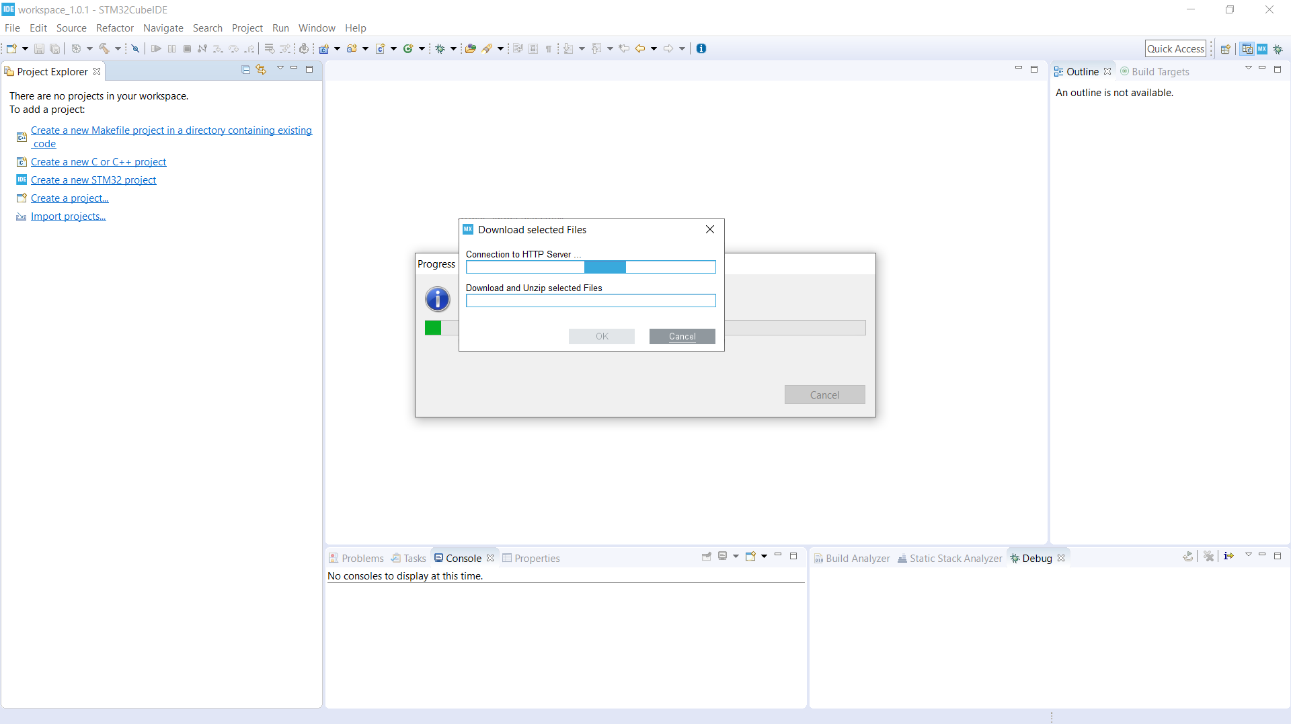Click OK in Download selected Files dialog
This screenshot has width=1291, height=726.
point(602,336)
